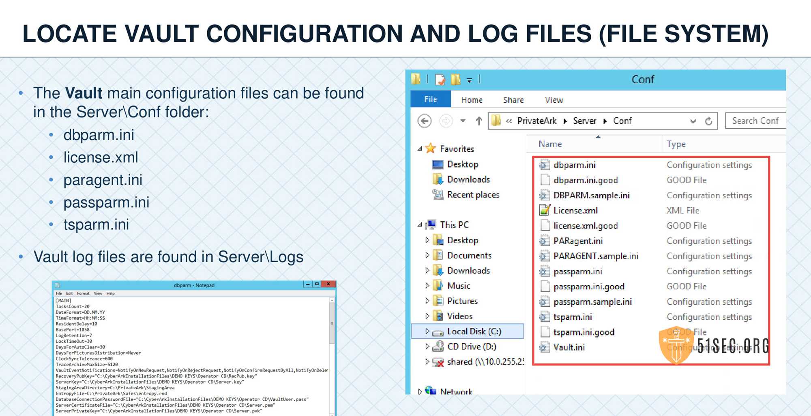The image size is (811, 416).
Task: Expand the Videos node under This PC
Action: point(427,316)
